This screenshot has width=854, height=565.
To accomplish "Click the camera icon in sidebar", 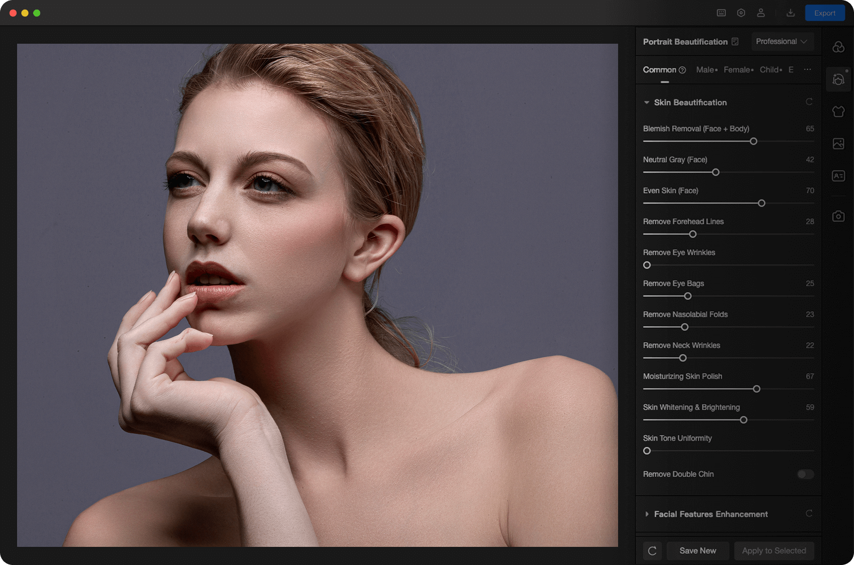I will tap(838, 216).
